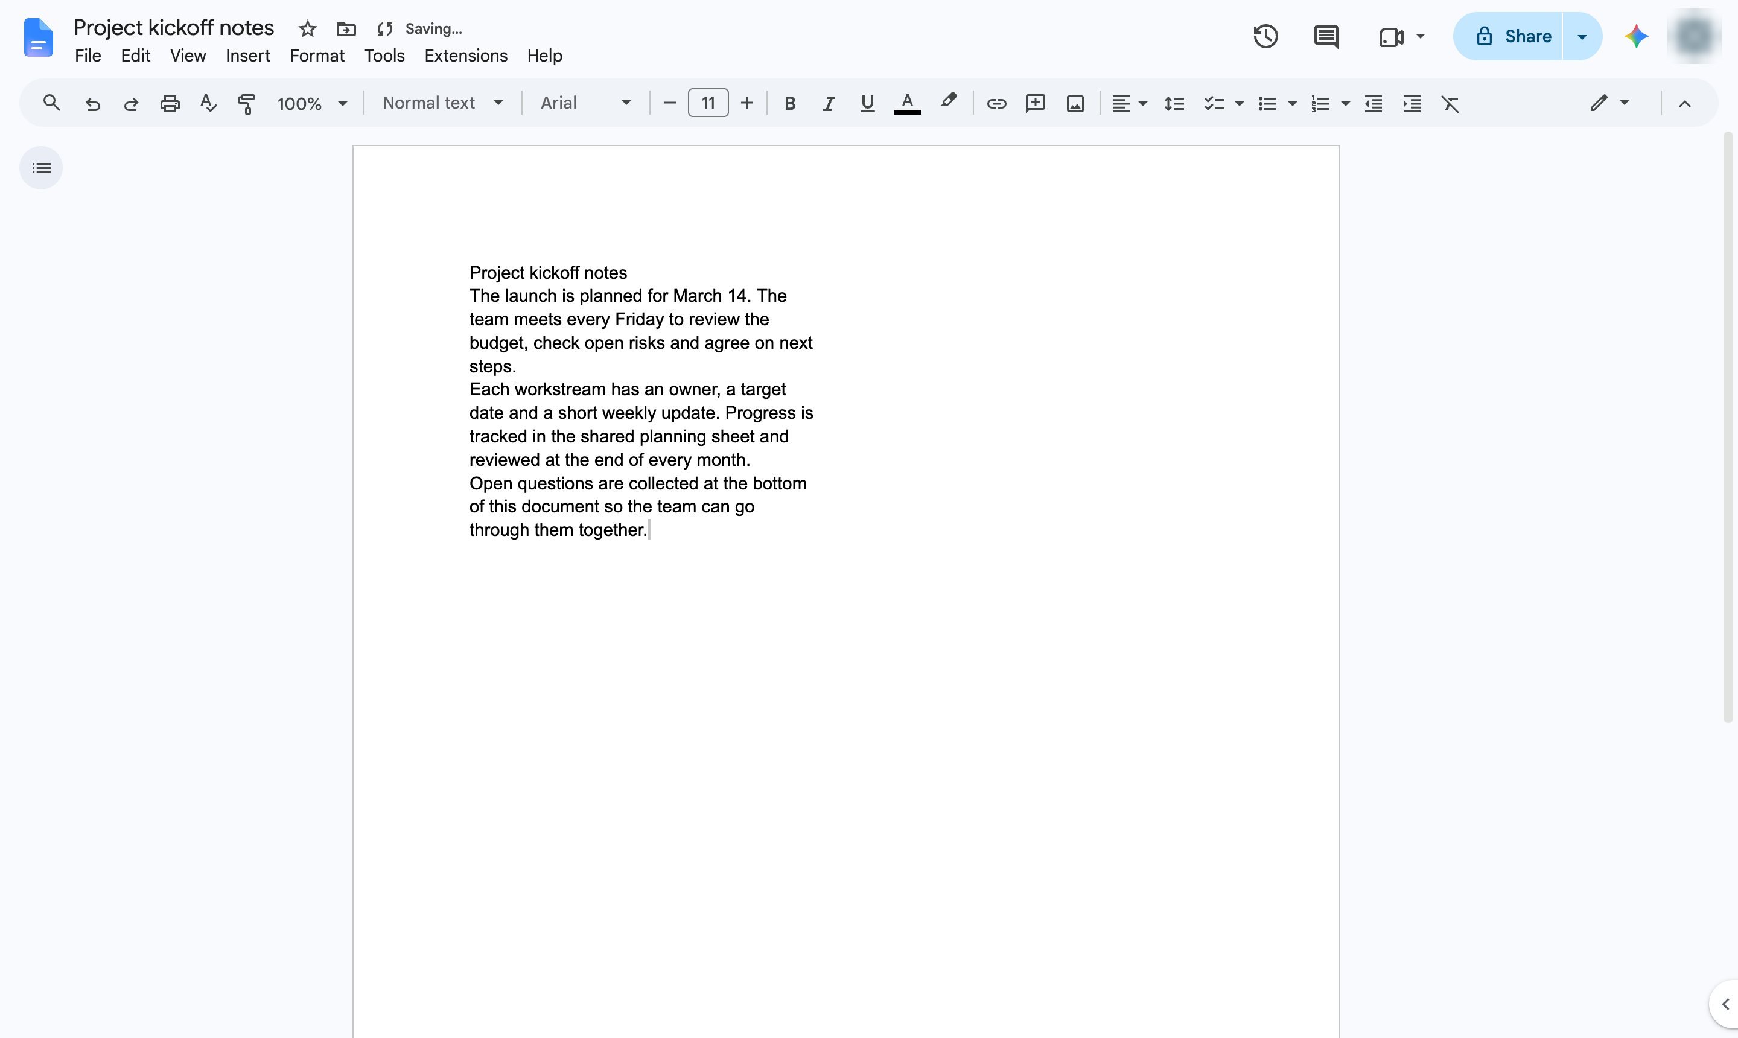
Task: Open the Insert menu
Action: (x=247, y=56)
